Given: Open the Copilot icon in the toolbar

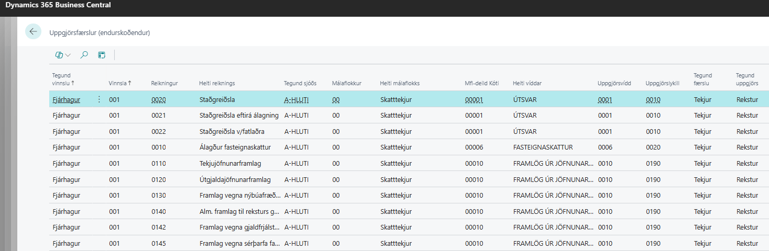Looking at the screenshot, I should point(59,55).
